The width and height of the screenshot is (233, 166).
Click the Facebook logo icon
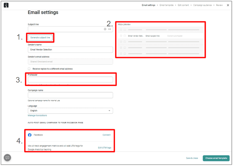[x=30, y=135]
